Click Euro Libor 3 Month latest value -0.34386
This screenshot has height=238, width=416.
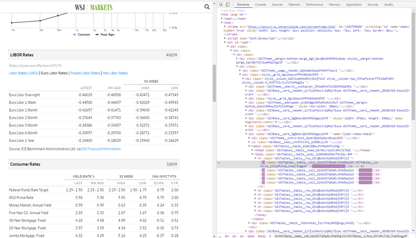(x=85, y=125)
